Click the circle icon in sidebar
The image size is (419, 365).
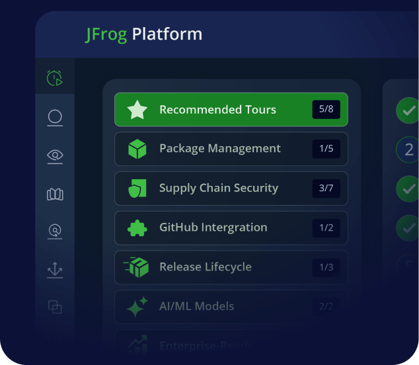click(x=55, y=118)
